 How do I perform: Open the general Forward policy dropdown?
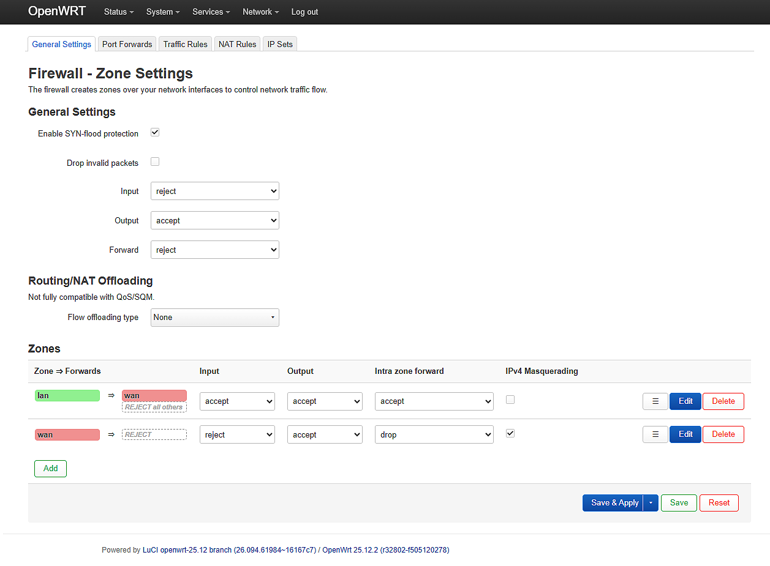(x=214, y=250)
